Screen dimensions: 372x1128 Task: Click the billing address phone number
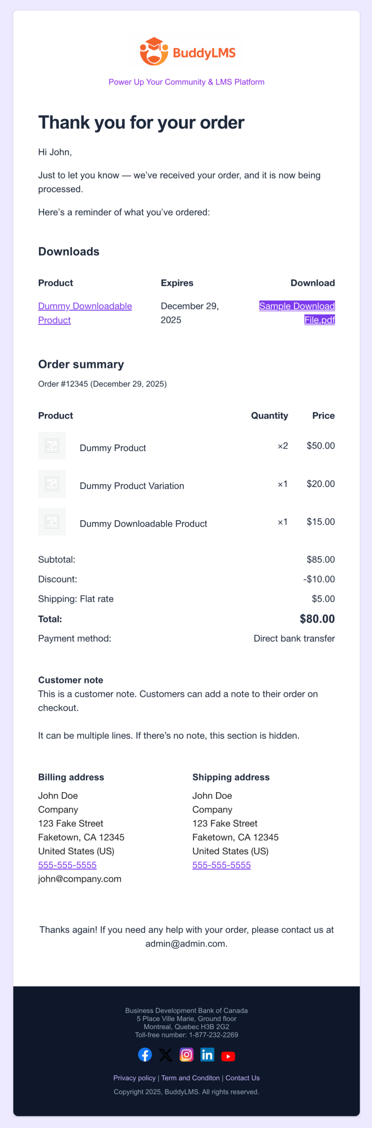tap(67, 865)
